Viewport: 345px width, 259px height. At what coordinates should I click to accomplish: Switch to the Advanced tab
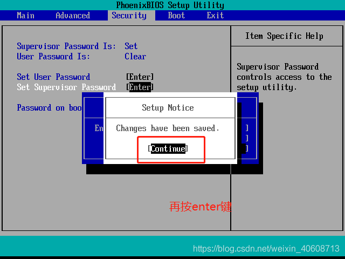click(73, 16)
